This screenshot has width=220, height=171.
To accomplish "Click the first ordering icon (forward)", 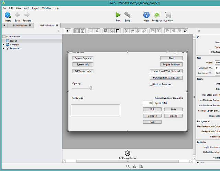I will [x=126, y=31].
